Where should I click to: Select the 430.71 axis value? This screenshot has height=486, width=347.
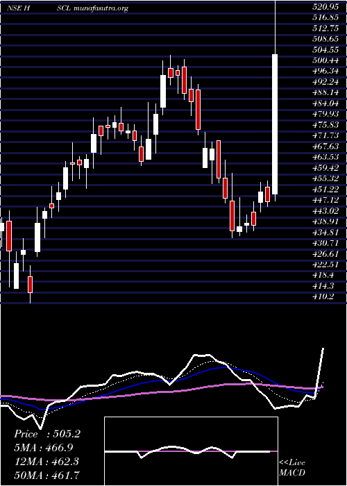click(325, 243)
